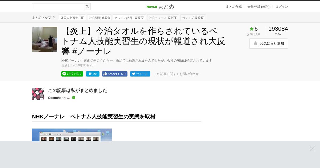The height and width of the screenshot is (168, 320).
Task: Open the article header thumbnail image
Action: click(45, 39)
